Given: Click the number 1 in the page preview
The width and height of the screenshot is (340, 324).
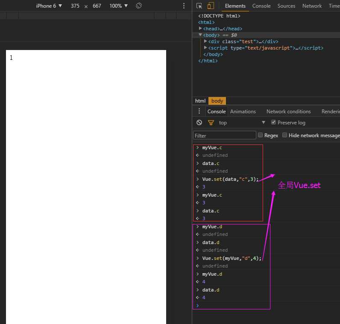Looking at the screenshot, I should (x=11, y=58).
